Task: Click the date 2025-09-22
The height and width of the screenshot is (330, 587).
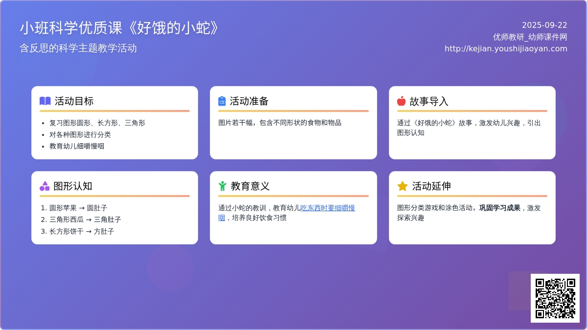Action: 544,25
